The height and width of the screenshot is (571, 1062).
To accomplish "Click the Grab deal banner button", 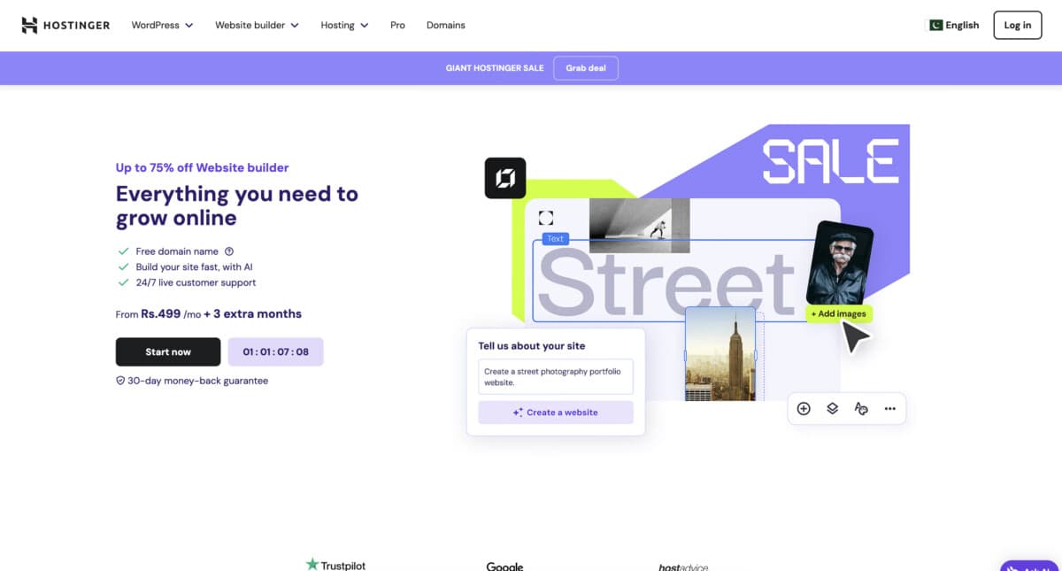I will [x=585, y=68].
